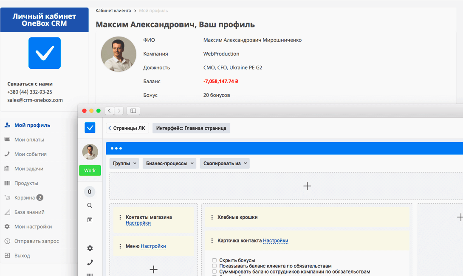Click the phone handset icon in the editor sidebar

90,262
